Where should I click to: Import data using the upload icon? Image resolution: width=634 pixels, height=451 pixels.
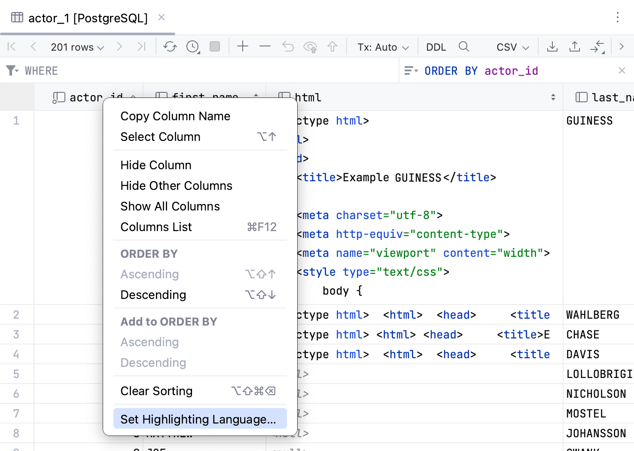[x=574, y=46]
